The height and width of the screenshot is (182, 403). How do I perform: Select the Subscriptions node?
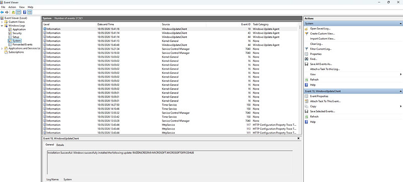[16, 52]
